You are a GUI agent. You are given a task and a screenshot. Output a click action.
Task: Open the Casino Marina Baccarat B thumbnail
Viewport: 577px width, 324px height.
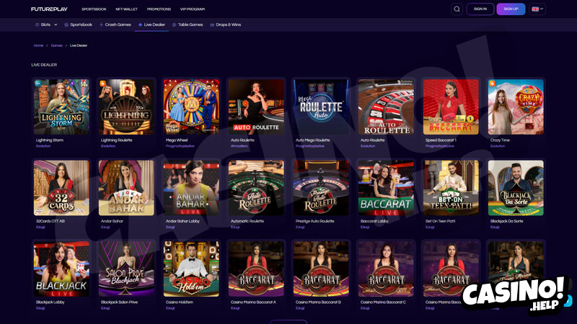(321, 269)
